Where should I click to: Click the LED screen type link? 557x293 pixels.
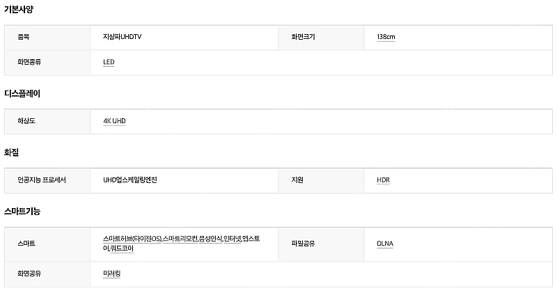[109, 62]
